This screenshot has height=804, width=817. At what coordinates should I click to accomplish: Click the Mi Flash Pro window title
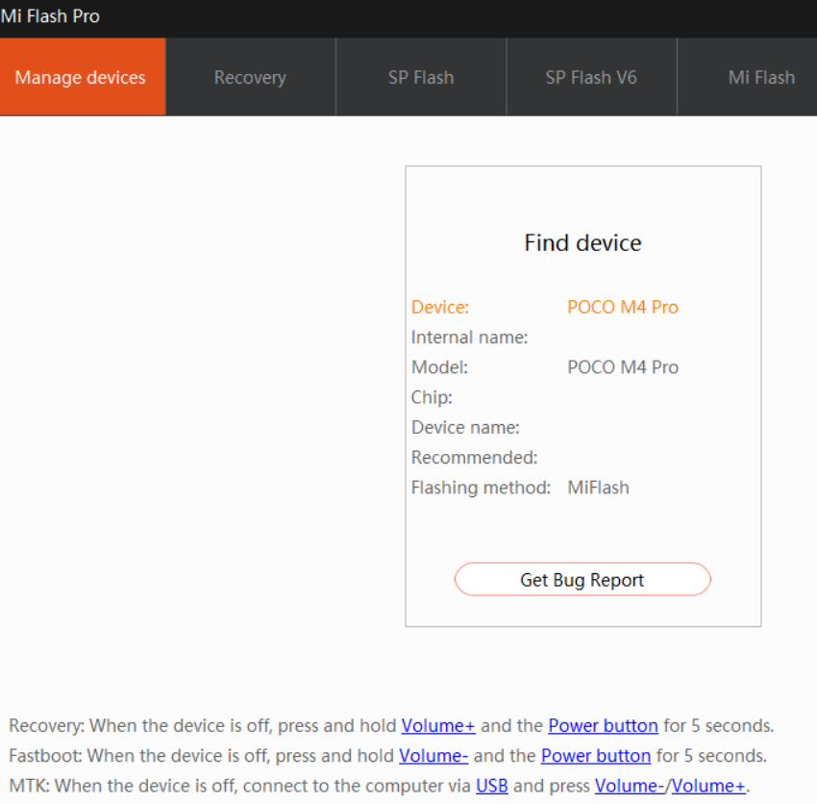pyautogui.click(x=50, y=16)
